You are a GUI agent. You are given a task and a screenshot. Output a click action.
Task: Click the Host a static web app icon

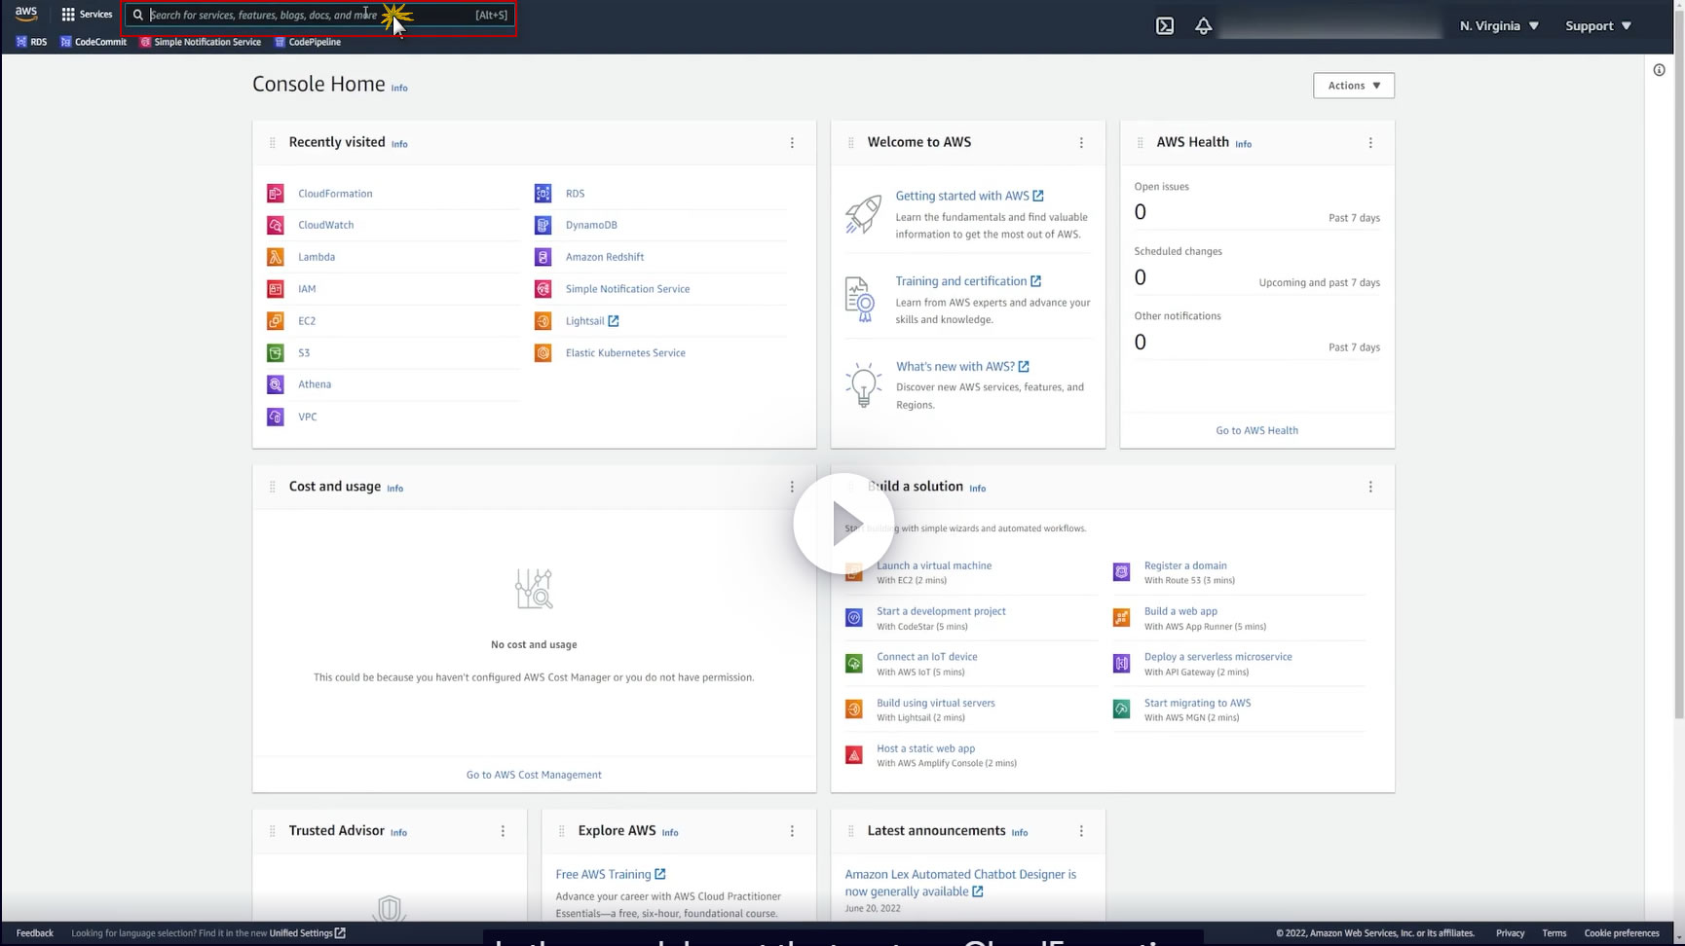[854, 755]
